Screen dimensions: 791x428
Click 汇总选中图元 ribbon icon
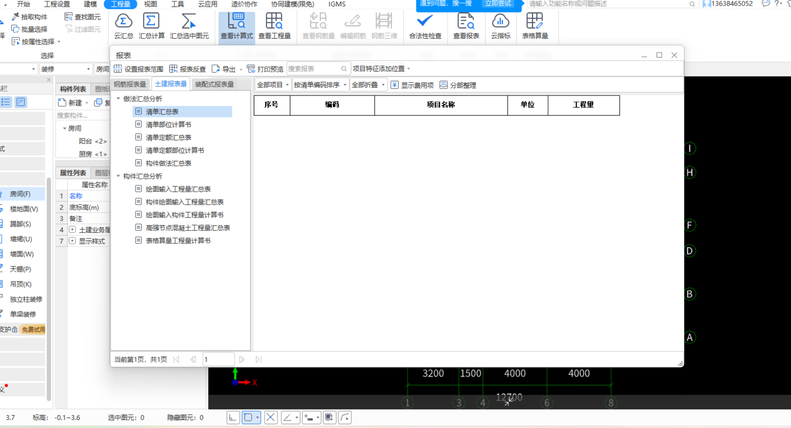pos(189,26)
